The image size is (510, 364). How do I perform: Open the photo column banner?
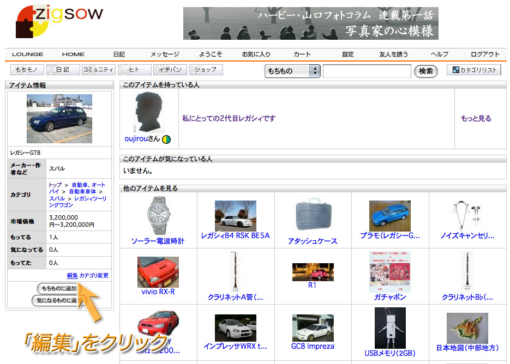tap(310, 23)
